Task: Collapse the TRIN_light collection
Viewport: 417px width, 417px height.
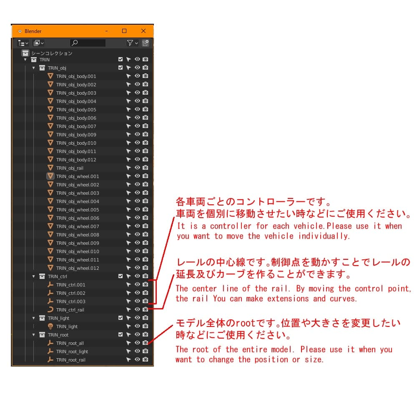Action: (33, 318)
